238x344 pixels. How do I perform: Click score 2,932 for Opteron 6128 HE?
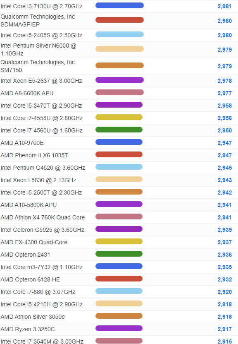[225, 279]
